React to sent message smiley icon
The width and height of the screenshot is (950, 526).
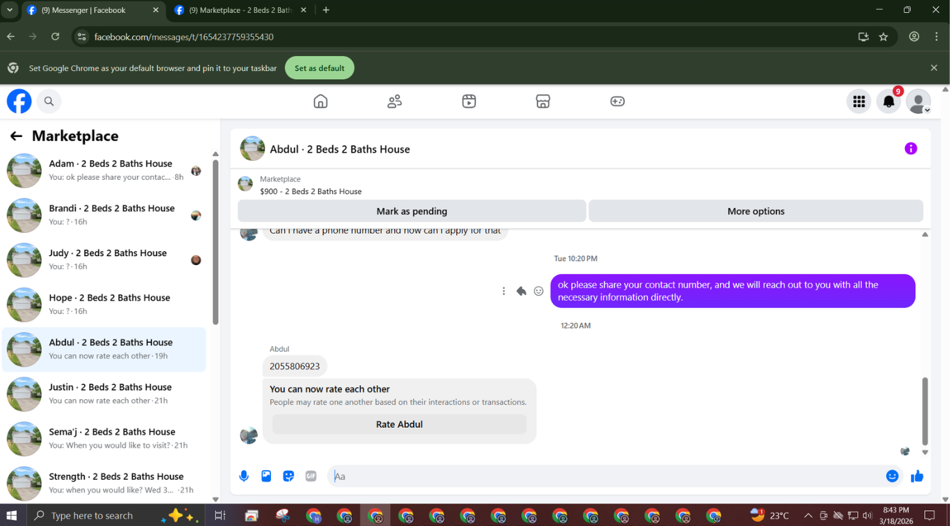pyautogui.click(x=539, y=291)
